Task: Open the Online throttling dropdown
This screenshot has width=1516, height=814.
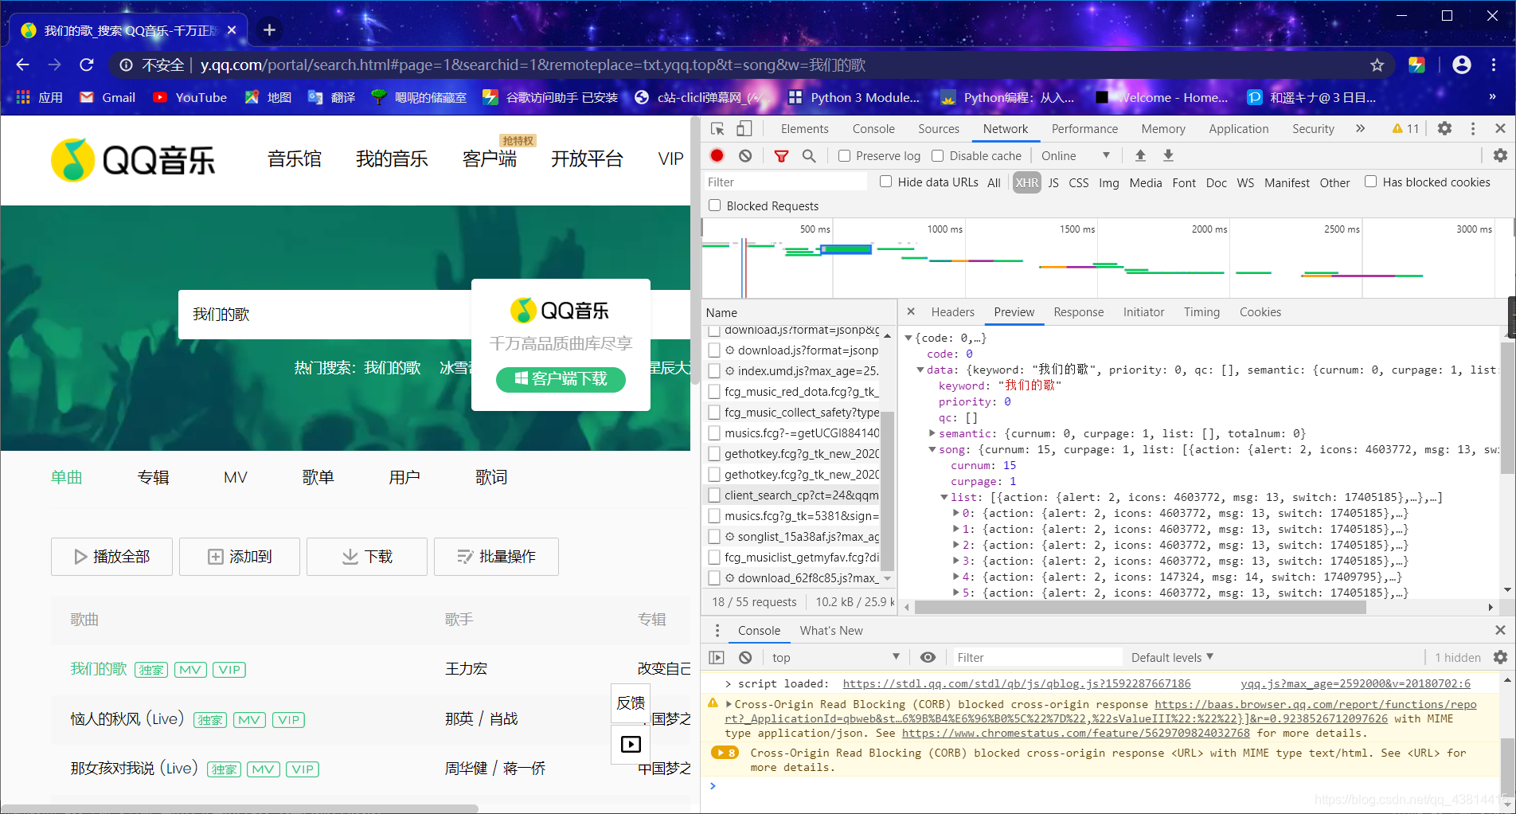Action: pos(1075,156)
